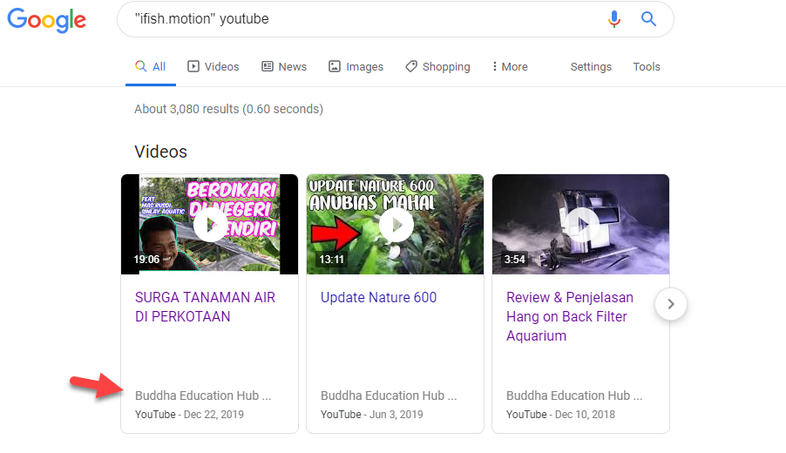The image size is (786, 453).
Task: Click the Google logo
Action: (46, 20)
